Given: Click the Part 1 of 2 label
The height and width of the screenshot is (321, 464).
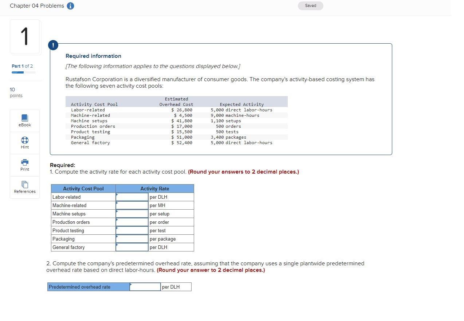Looking at the screenshot, I should [22, 66].
